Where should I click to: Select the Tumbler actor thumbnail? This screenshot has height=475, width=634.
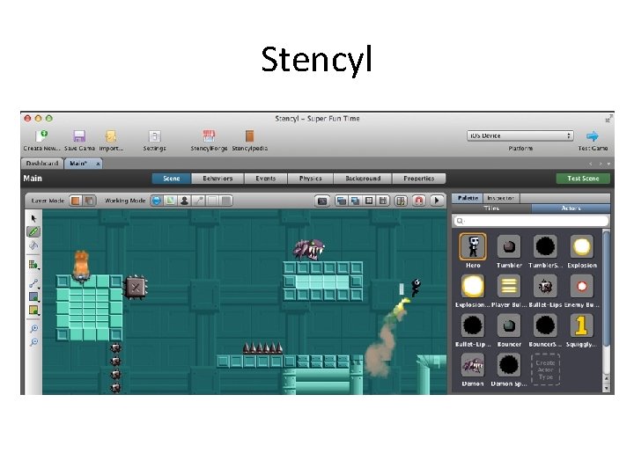(509, 246)
